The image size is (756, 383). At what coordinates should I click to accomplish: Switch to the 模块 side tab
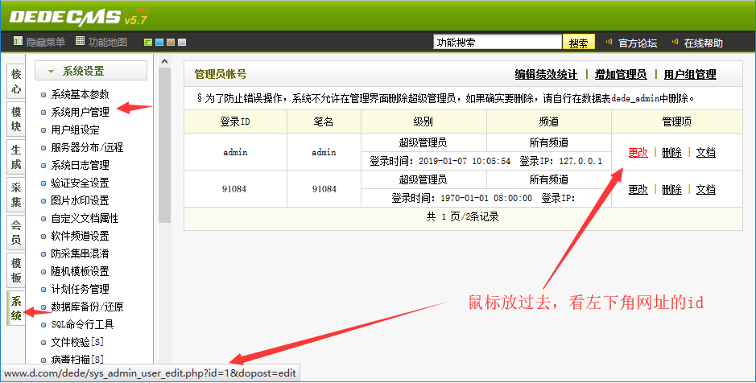16,119
